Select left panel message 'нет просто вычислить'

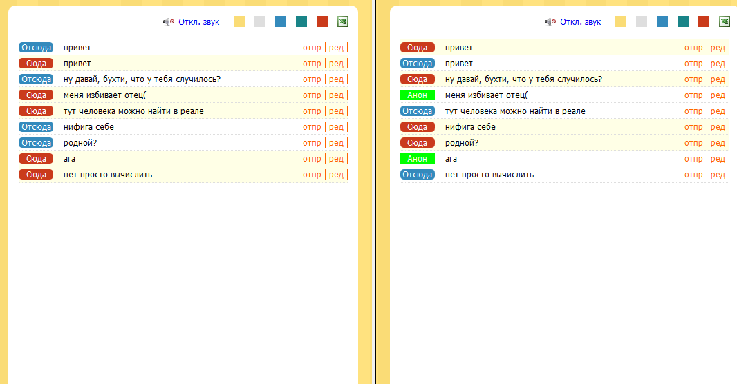point(108,175)
